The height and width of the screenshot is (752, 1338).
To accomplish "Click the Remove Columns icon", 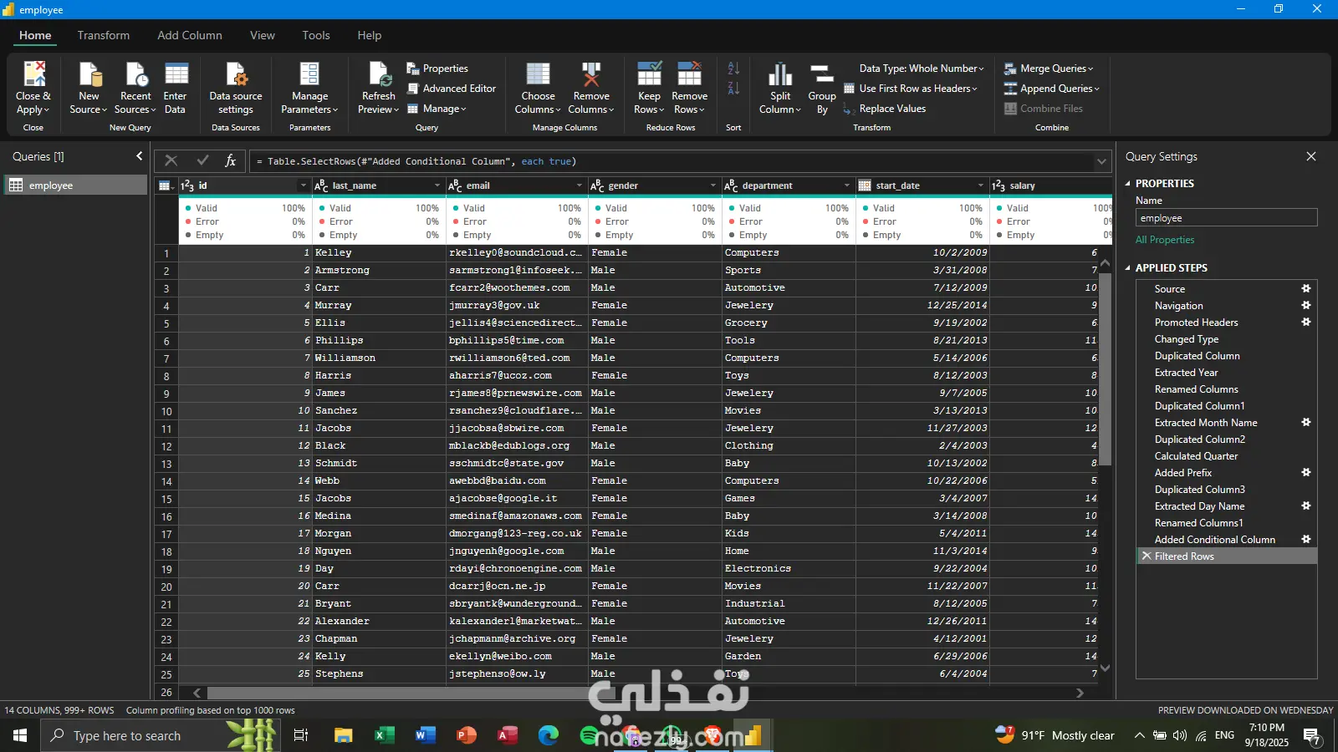I will click(591, 74).
